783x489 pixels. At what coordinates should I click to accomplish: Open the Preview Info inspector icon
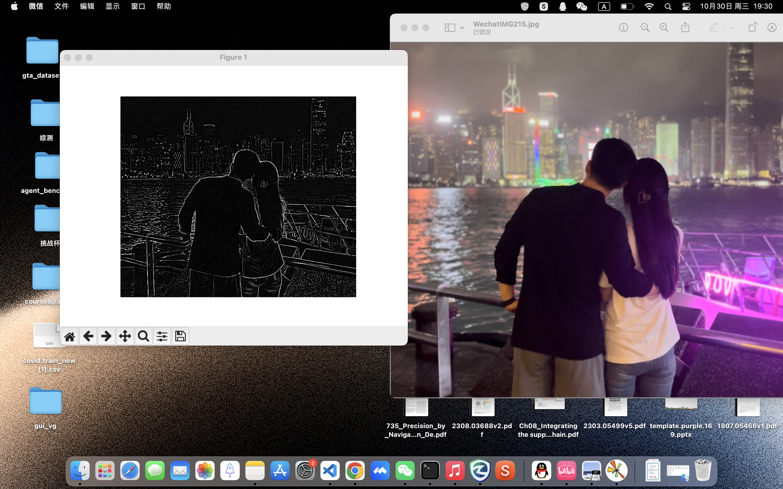pos(623,27)
